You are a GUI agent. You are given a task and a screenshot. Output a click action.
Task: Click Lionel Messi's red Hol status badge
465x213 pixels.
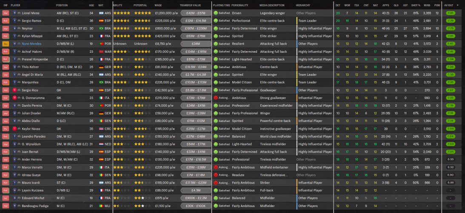[6, 13]
